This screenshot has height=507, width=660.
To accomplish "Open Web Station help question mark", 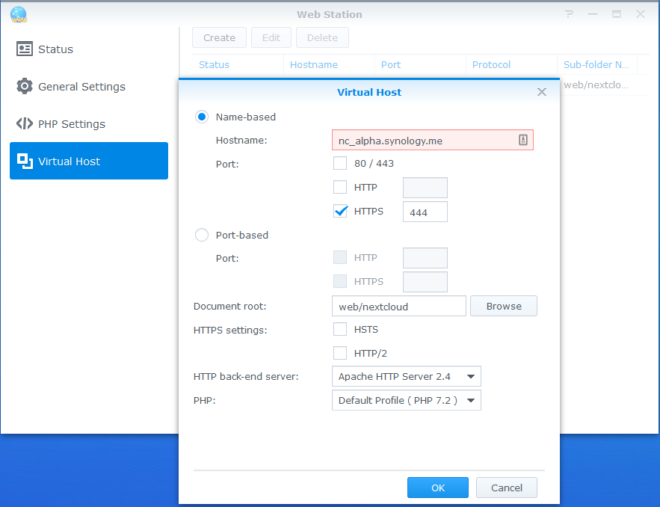I will (569, 14).
